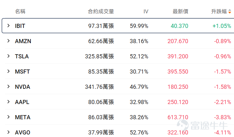Click AAPL latest price 250.120
Viewport: 234px width, 137px height.
point(178,102)
